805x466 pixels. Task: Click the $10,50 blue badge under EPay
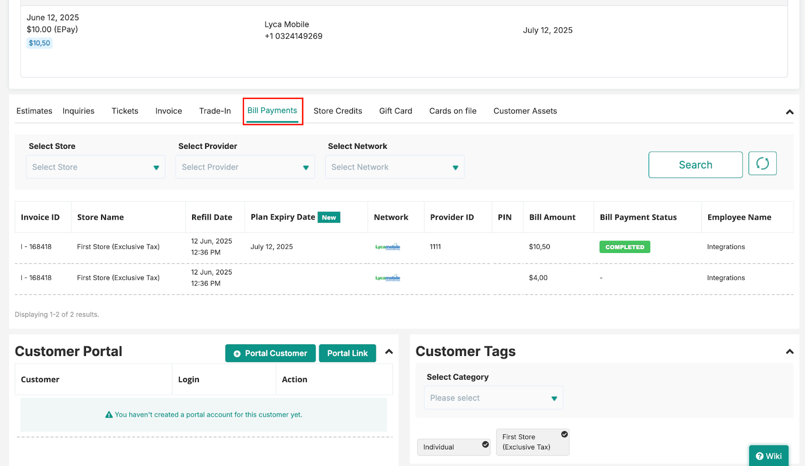(39, 43)
